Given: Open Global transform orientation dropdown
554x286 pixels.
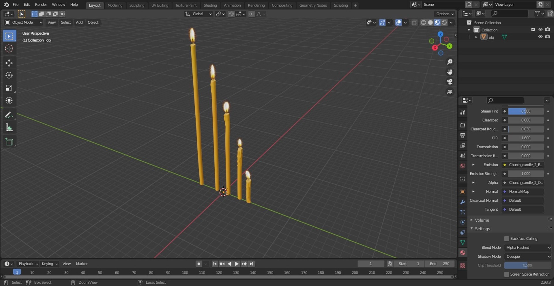Looking at the screenshot, I should coord(199,14).
